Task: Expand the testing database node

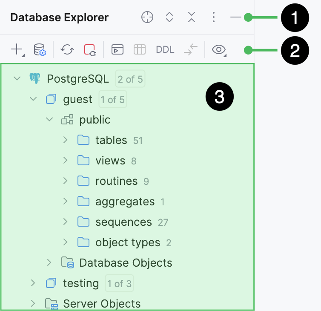Action: (x=33, y=283)
